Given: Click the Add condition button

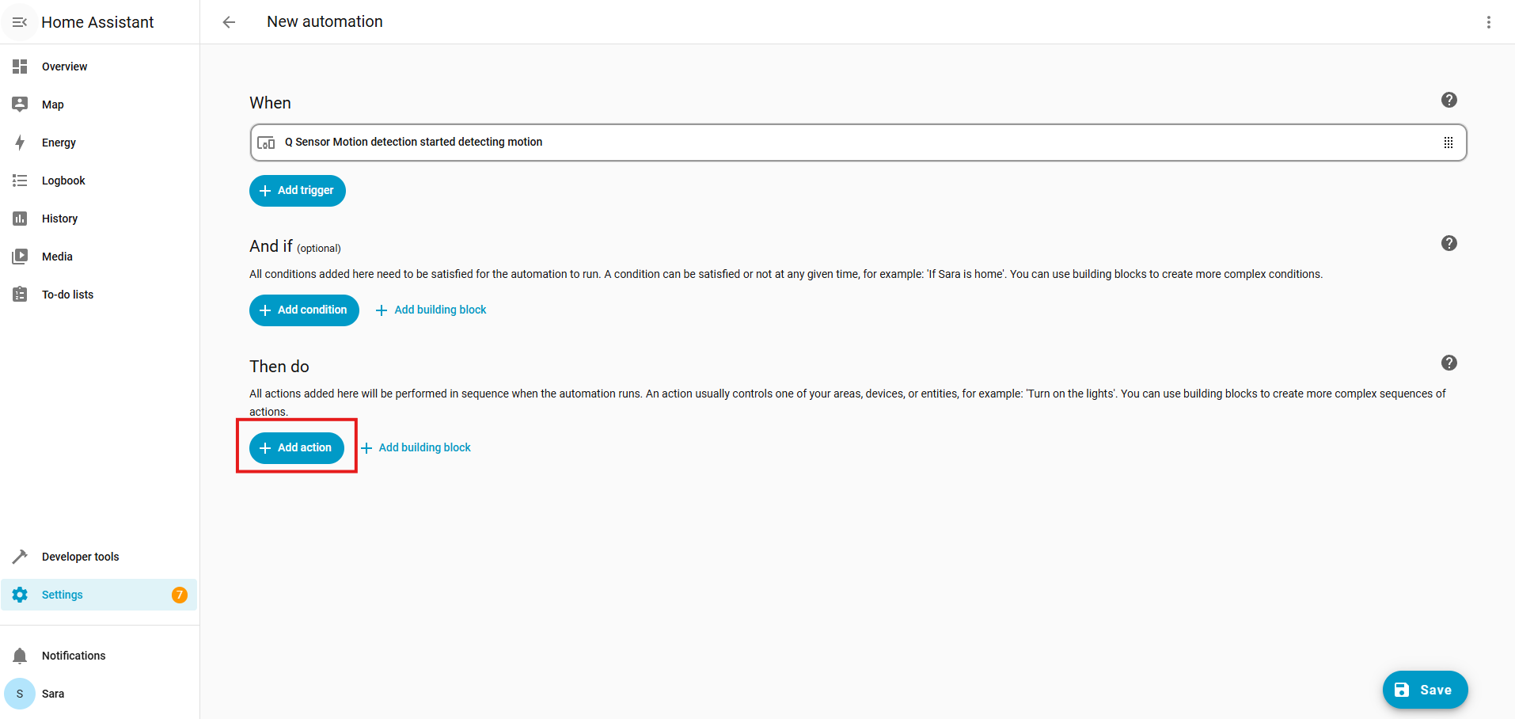Looking at the screenshot, I should 304,310.
